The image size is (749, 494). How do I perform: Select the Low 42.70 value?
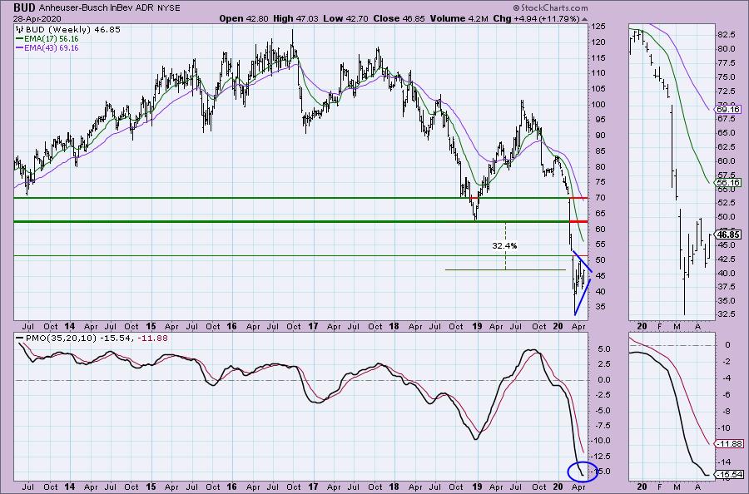point(345,18)
